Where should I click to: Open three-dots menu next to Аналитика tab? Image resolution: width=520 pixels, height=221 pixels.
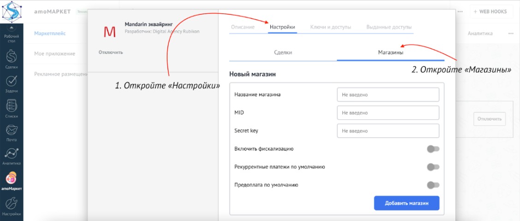pyautogui.click(x=511, y=34)
